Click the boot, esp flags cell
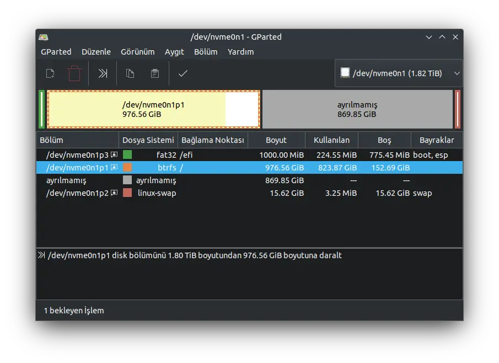 point(430,155)
